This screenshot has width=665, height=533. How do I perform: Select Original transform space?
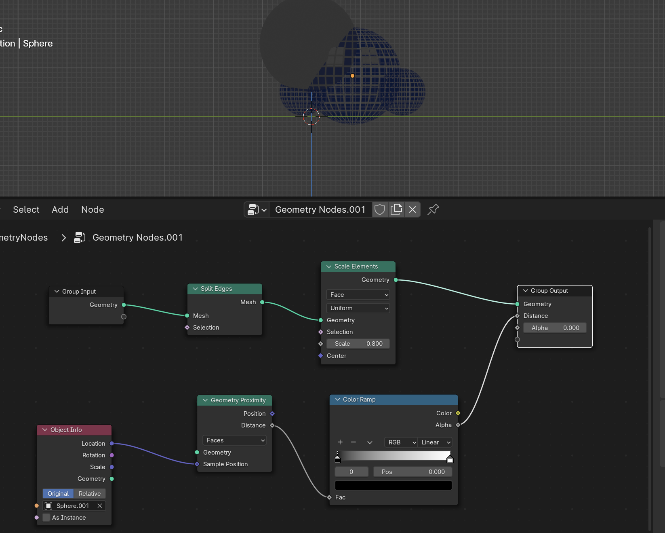[x=58, y=494]
